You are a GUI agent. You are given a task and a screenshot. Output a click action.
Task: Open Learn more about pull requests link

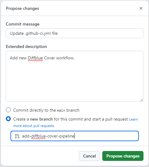[x=75, y=122]
